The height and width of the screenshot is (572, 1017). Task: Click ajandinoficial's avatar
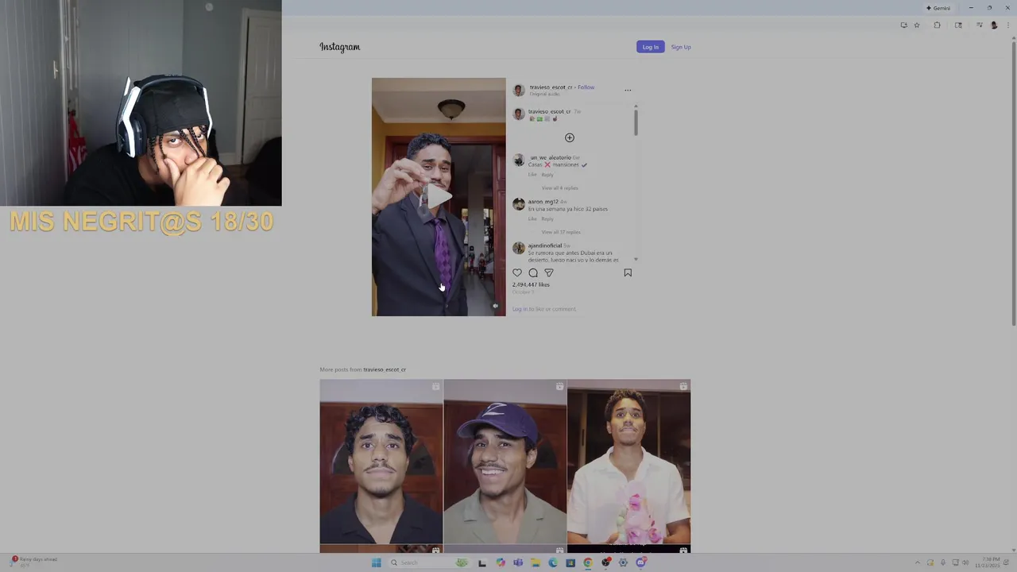click(x=519, y=249)
